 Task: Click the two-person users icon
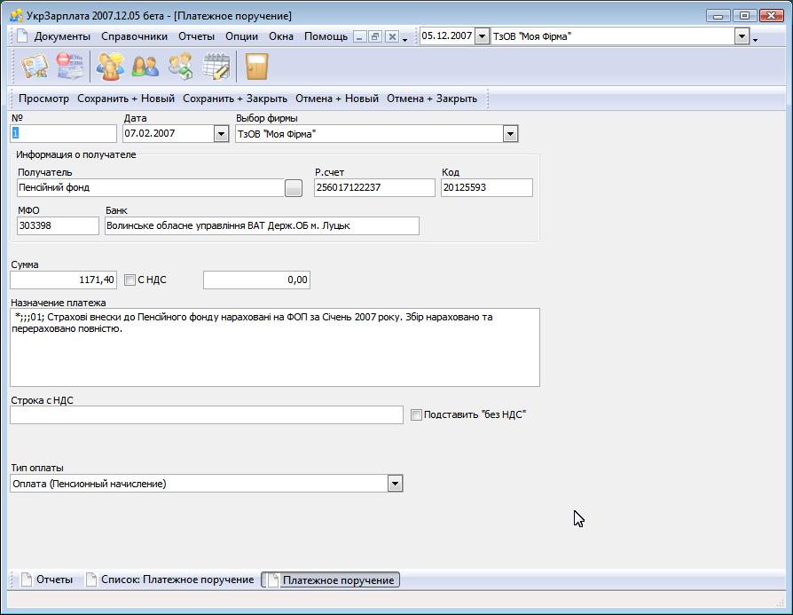pos(145,67)
